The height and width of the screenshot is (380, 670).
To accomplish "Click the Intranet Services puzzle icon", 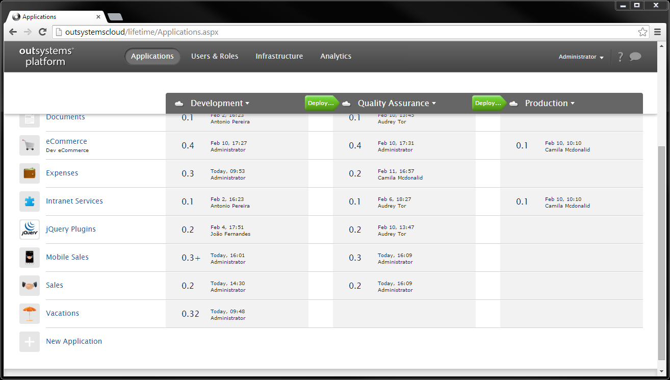I will 30,201.
